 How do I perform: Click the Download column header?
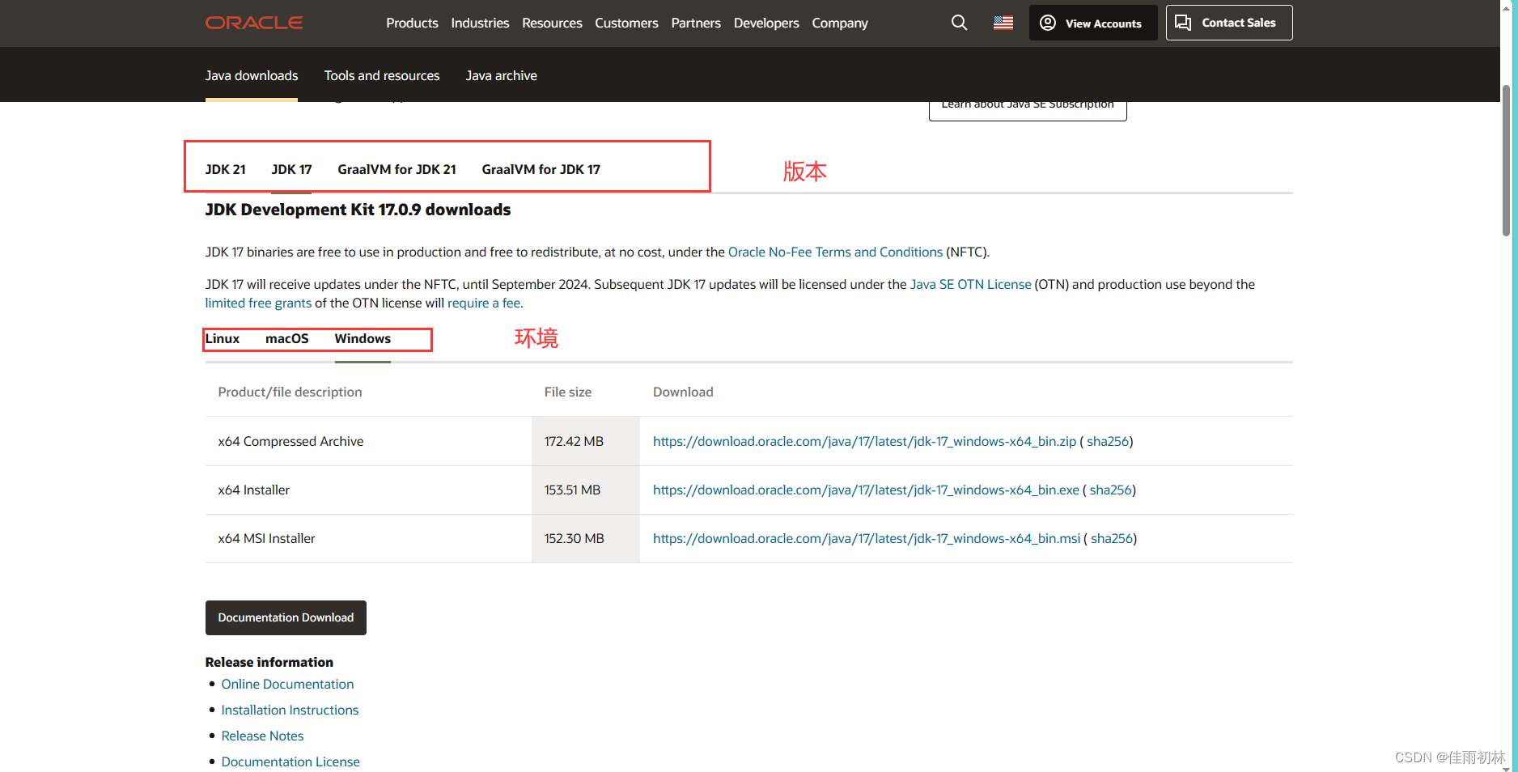(x=683, y=392)
